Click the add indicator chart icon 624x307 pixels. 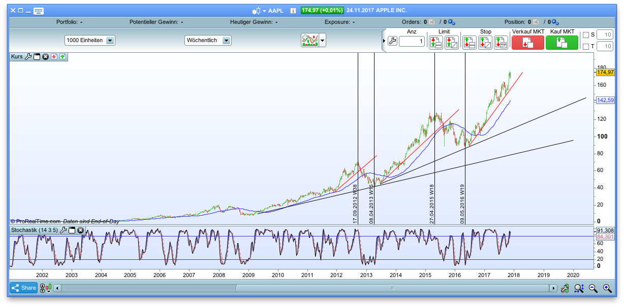click(309, 41)
